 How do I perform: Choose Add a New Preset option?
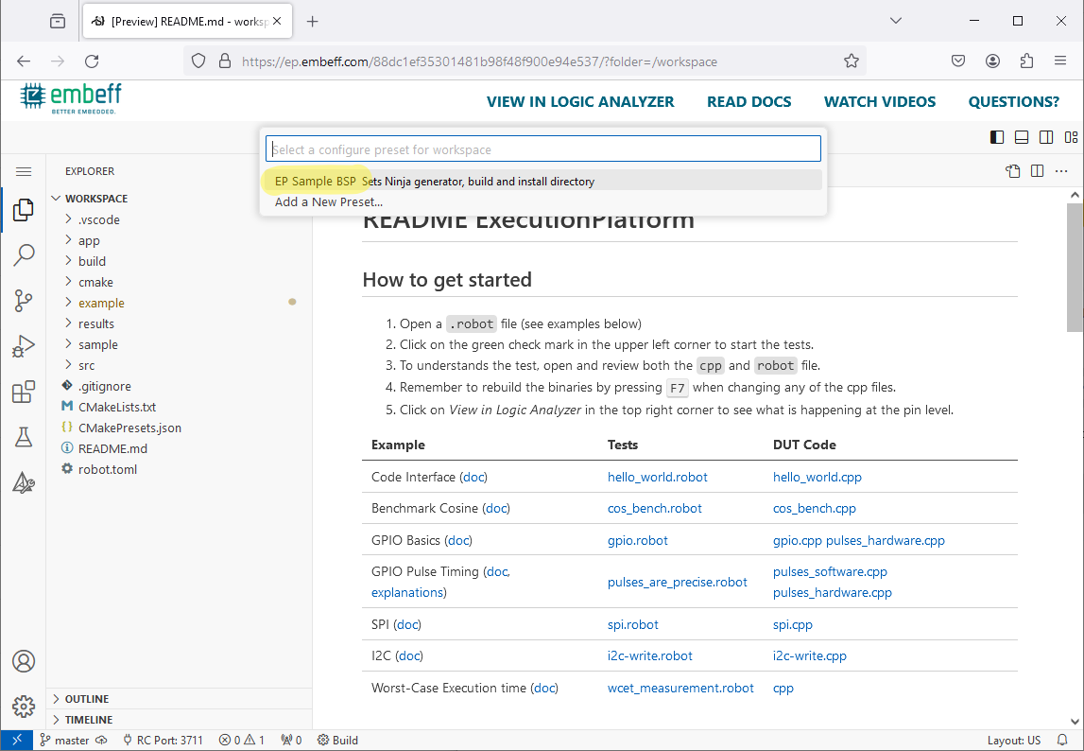pyautogui.click(x=329, y=201)
